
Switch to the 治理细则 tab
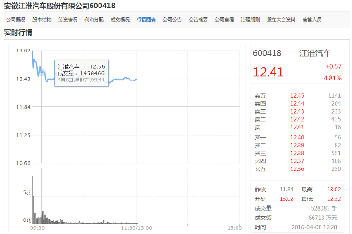[250, 20]
